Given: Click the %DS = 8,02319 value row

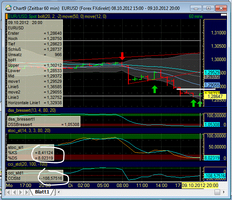Looking at the screenshot, I should 30,158.
